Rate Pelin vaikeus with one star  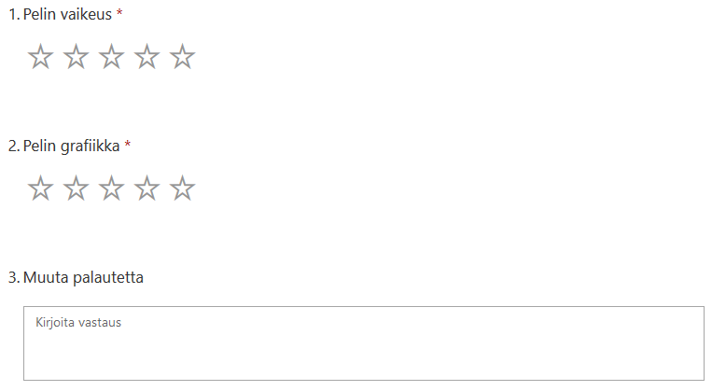click(40, 57)
